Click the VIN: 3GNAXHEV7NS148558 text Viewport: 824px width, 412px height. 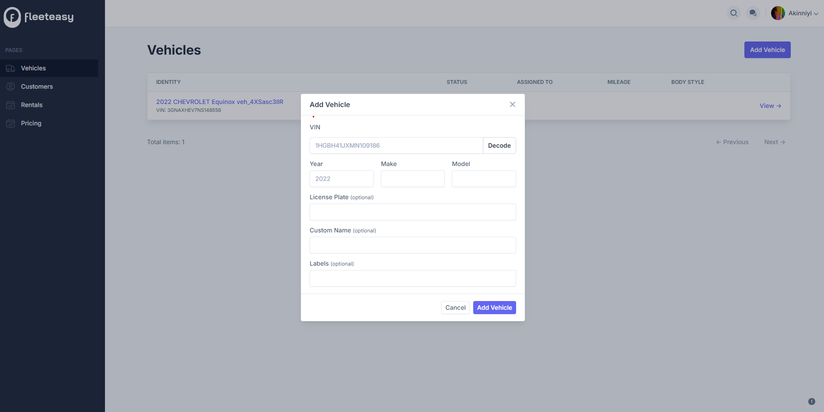pos(189,110)
